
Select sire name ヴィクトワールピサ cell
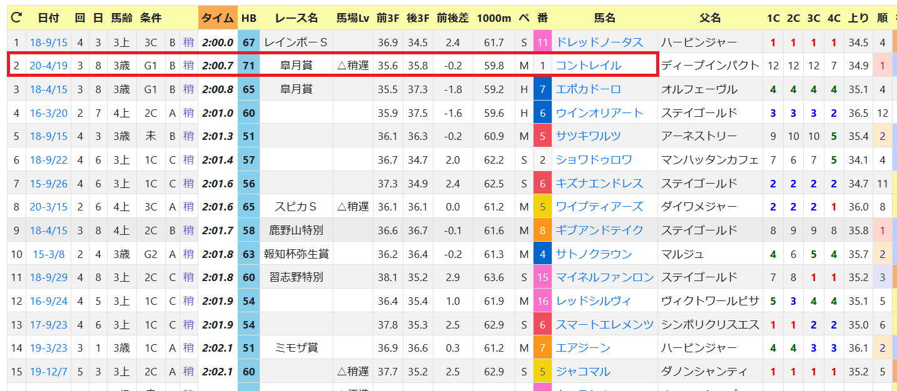711,301
